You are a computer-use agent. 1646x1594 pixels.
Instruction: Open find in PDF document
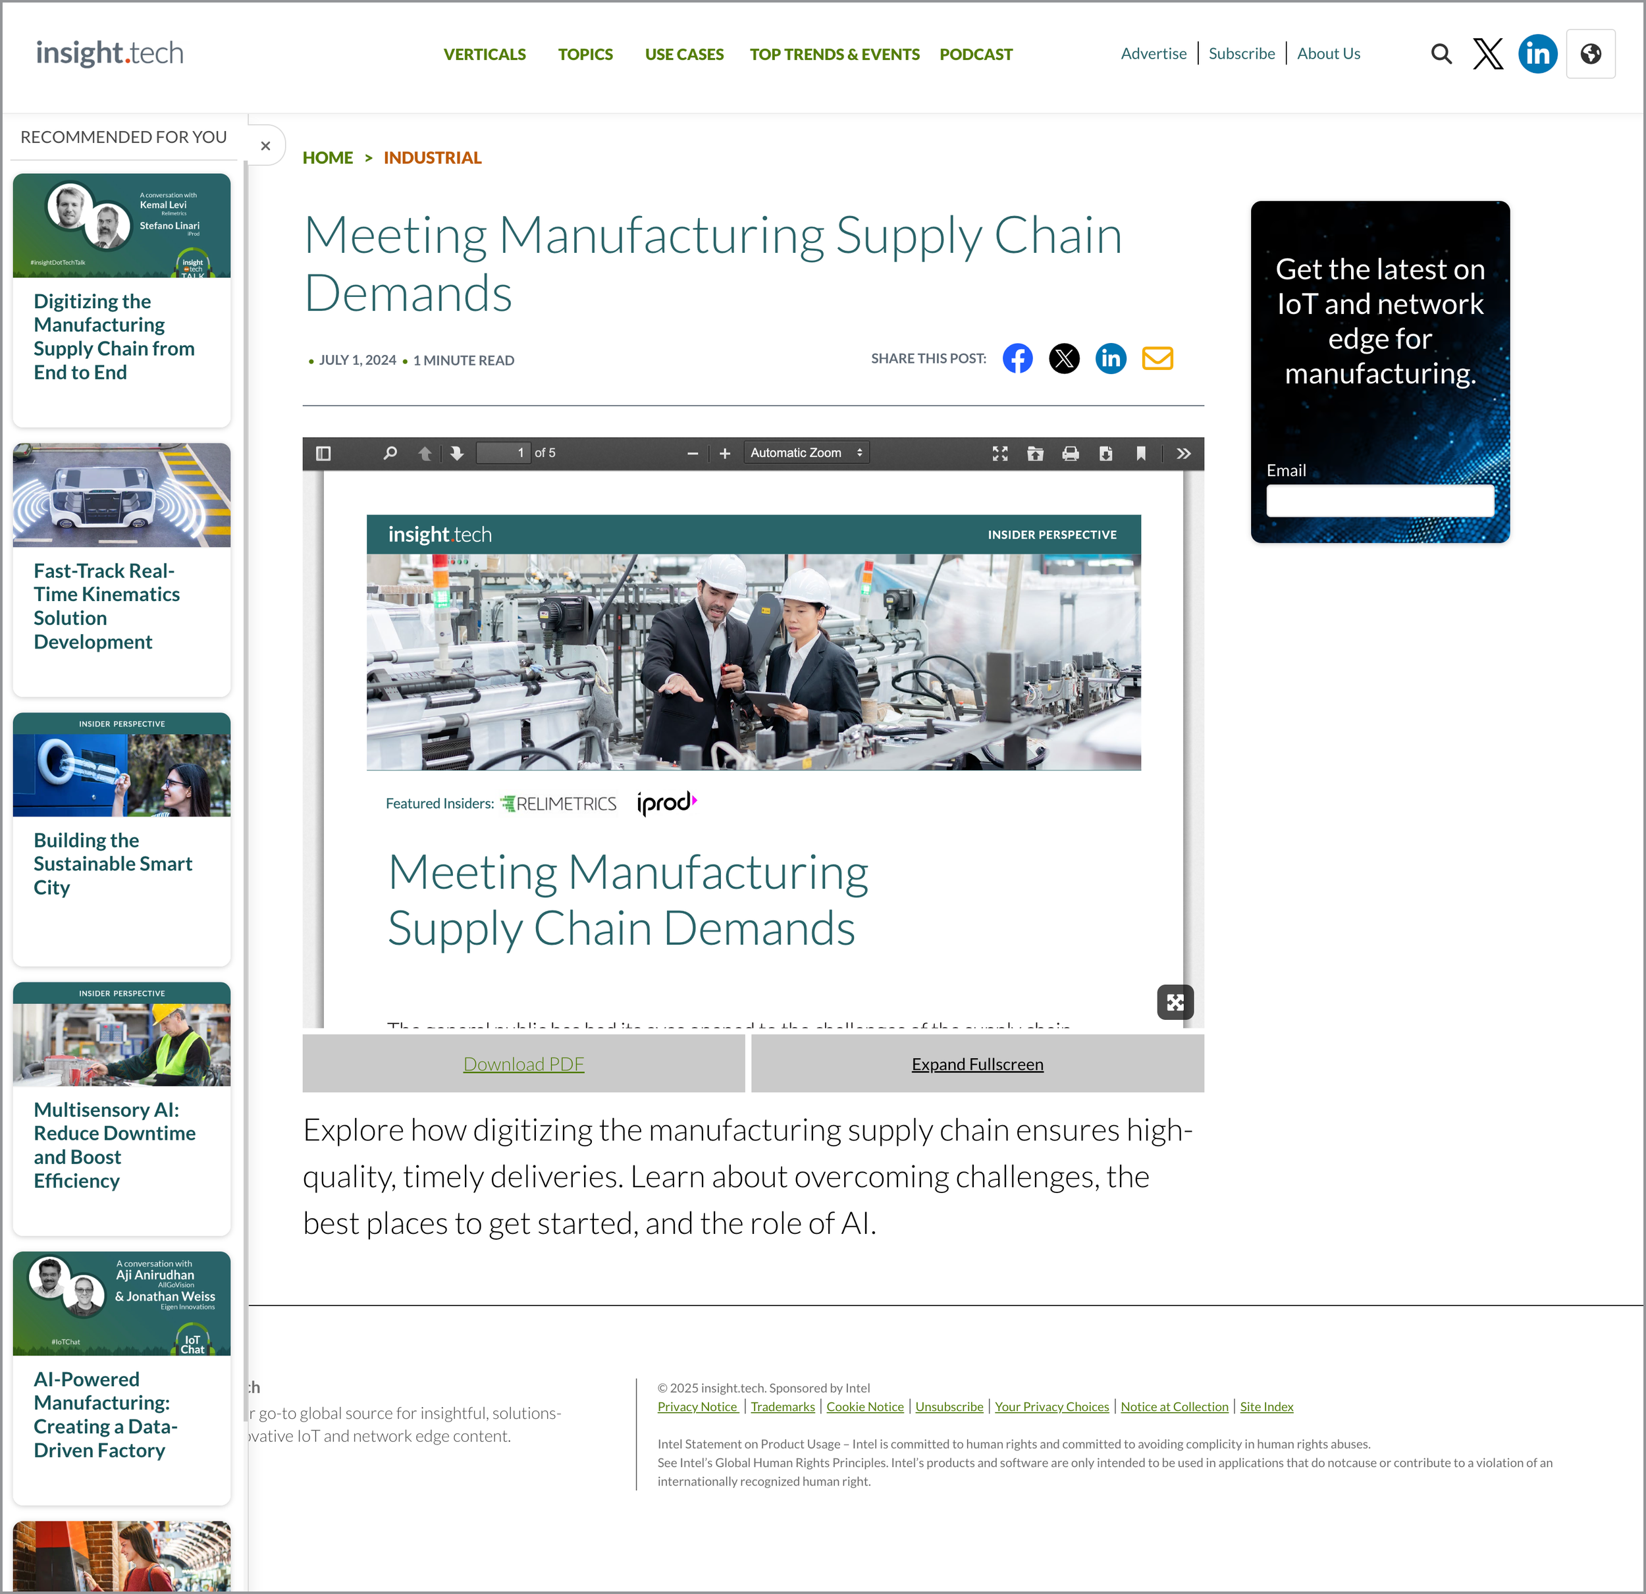pos(390,454)
